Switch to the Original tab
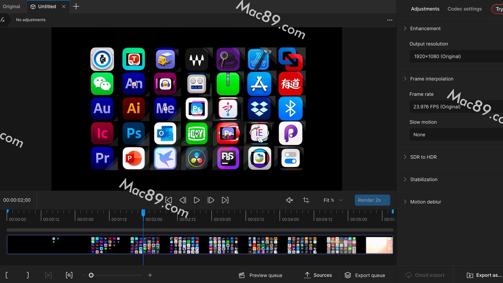Viewport: 503px width, 283px height. pos(11,7)
